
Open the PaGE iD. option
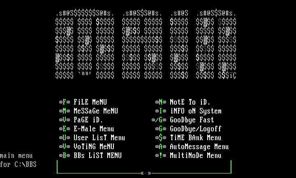pyautogui.click(x=88, y=120)
